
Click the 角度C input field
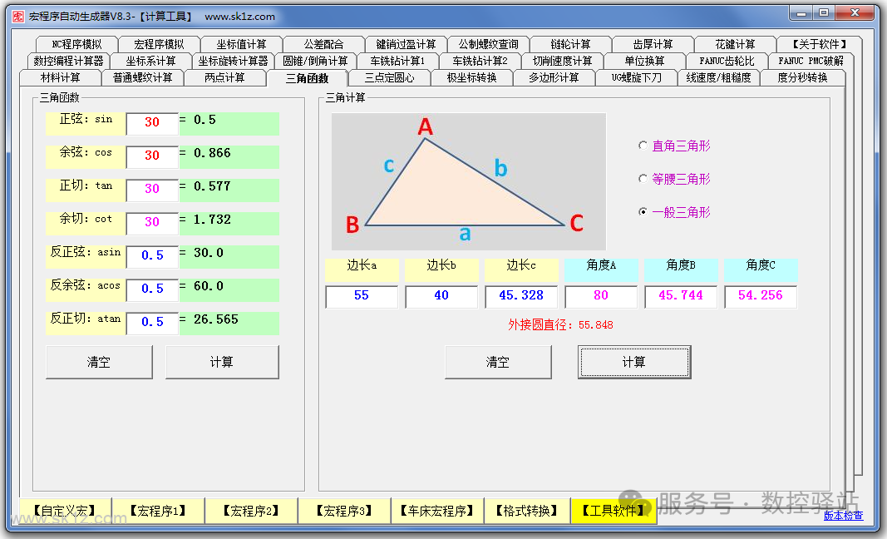pos(761,297)
